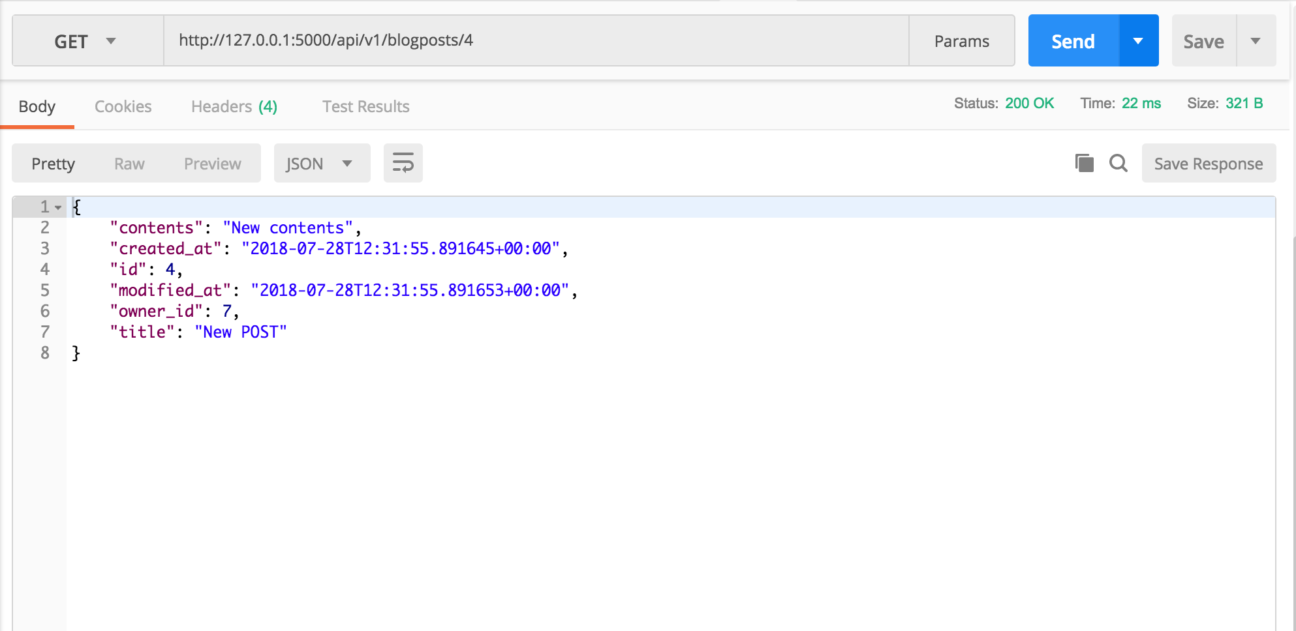Click the Params button
The image size is (1296, 631).
tap(961, 41)
